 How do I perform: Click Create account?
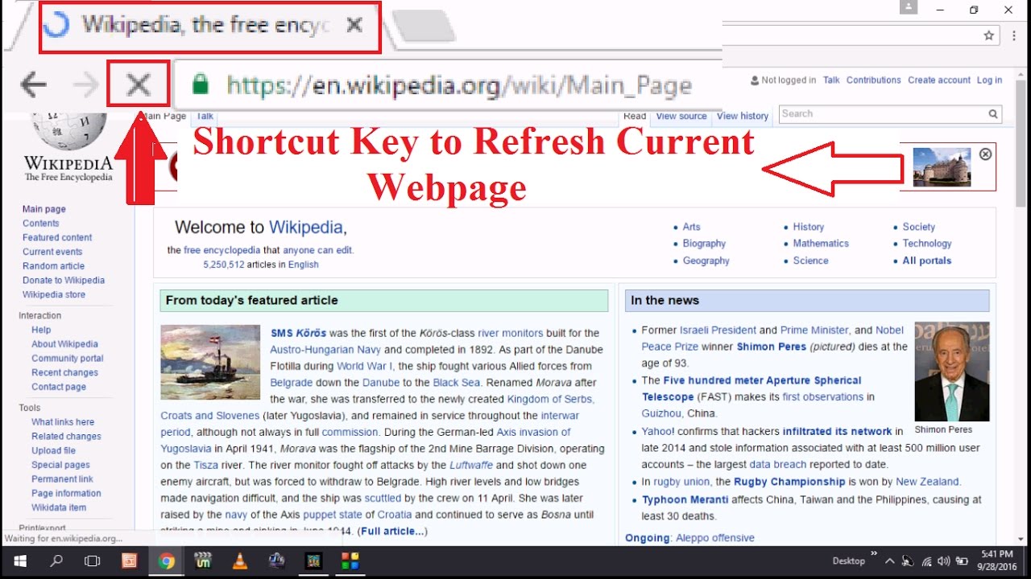coord(939,80)
